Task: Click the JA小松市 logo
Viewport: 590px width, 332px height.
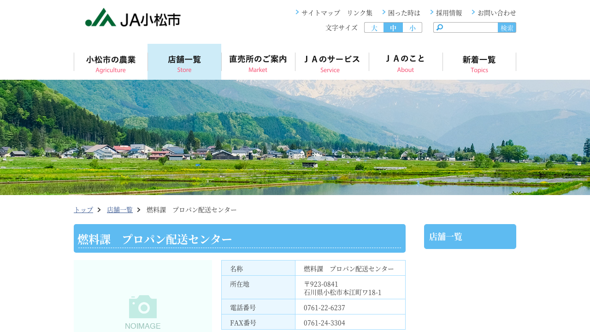Action: click(133, 18)
